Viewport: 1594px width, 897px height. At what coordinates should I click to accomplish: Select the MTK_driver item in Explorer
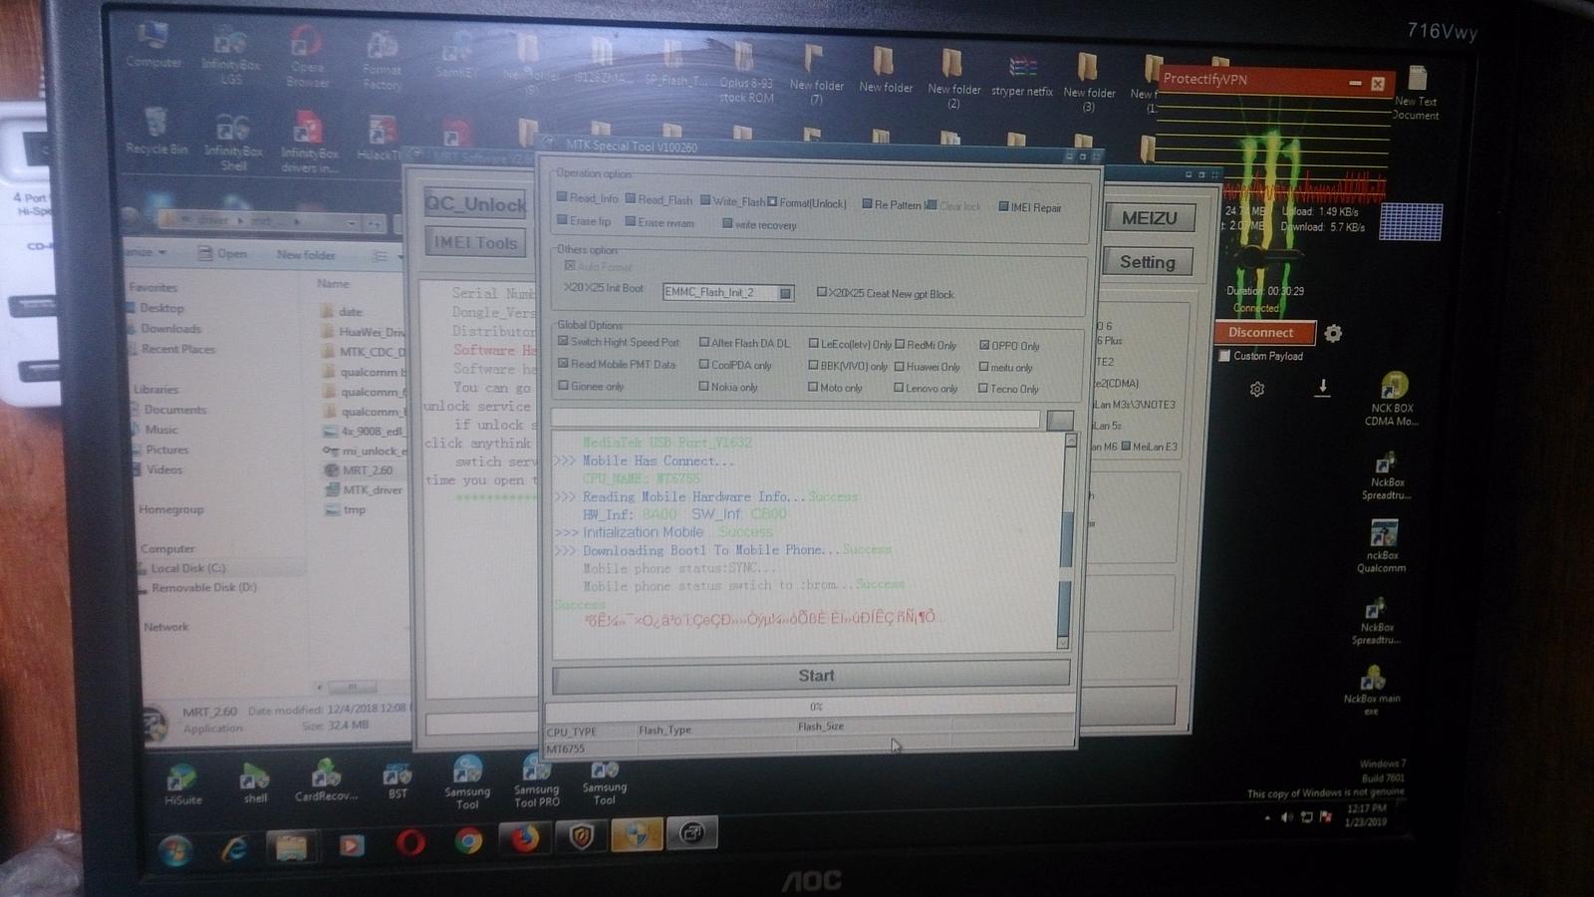coord(373,489)
